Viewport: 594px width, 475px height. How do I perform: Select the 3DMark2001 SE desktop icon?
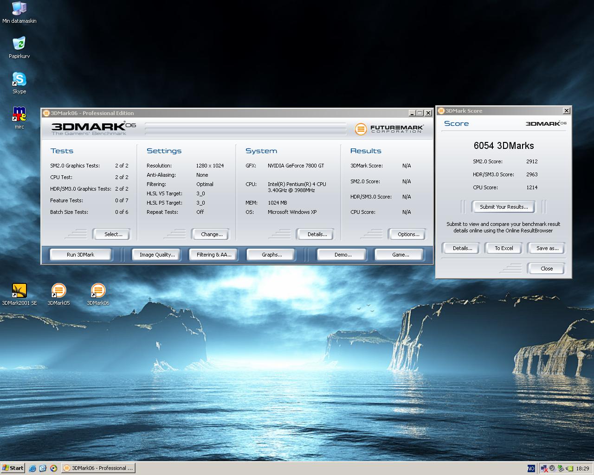coord(19,295)
